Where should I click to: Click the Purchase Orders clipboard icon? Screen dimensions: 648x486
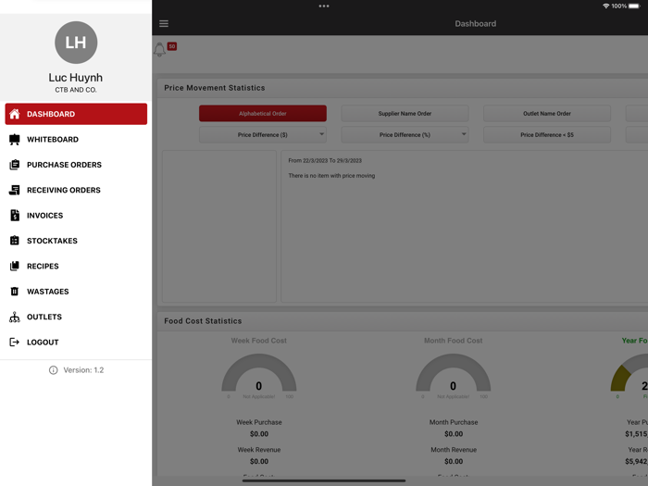[15, 165]
